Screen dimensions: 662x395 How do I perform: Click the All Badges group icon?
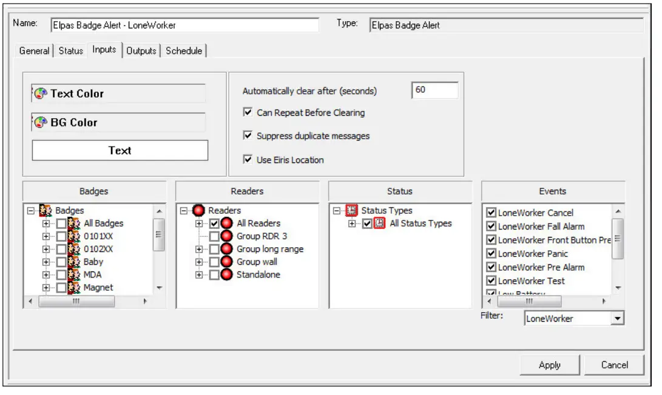(x=74, y=224)
